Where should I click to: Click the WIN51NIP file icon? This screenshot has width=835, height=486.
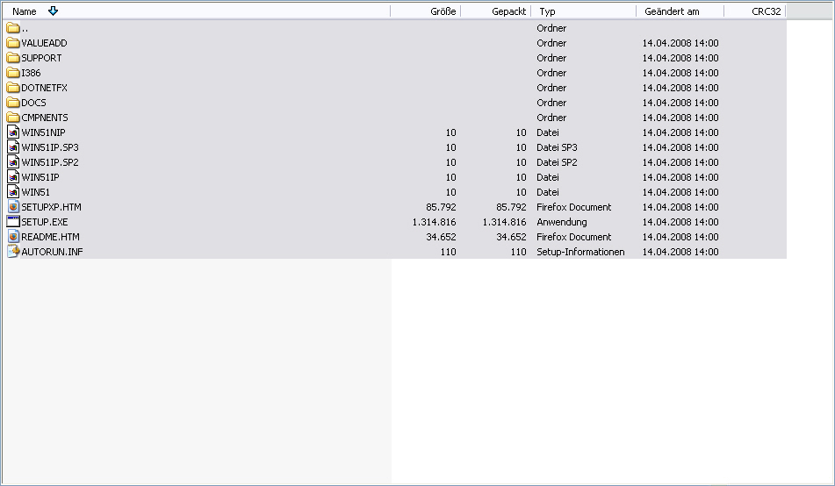point(13,132)
